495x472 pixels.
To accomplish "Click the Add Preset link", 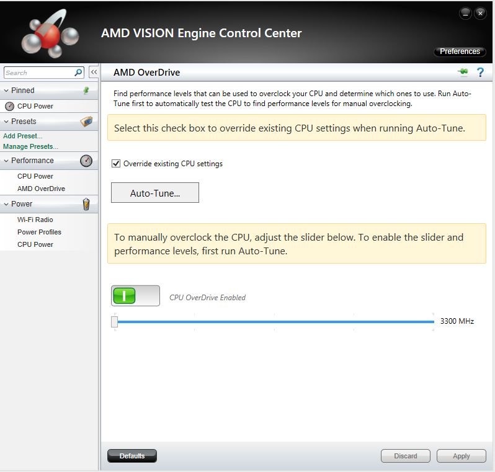I will (x=22, y=136).
